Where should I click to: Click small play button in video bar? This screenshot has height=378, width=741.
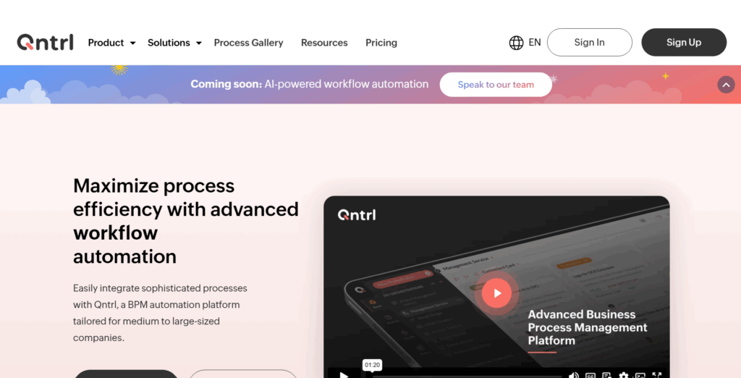point(344,375)
